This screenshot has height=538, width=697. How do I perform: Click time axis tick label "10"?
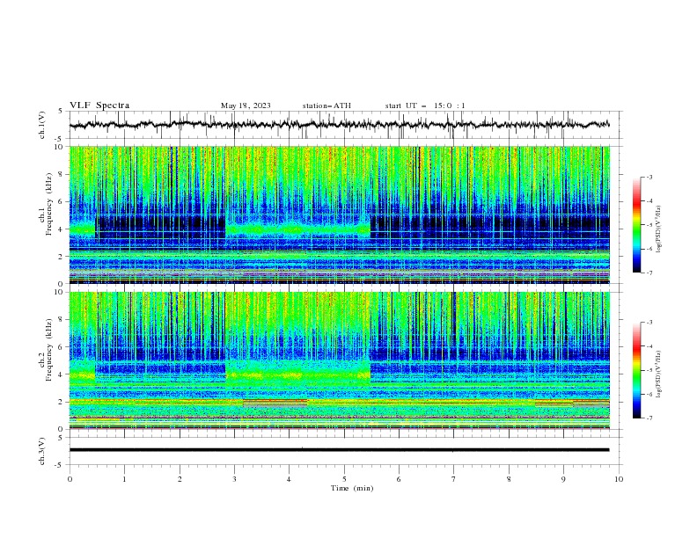point(619,479)
